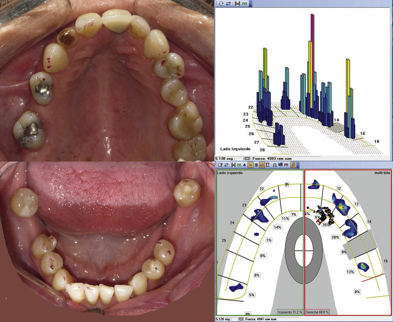The image size is (393, 322).
Task: Toggle the highlighted chain link button
Action: click(x=294, y=165)
